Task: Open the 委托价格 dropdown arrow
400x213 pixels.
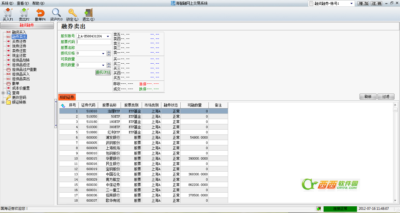Action: (x=103, y=54)
